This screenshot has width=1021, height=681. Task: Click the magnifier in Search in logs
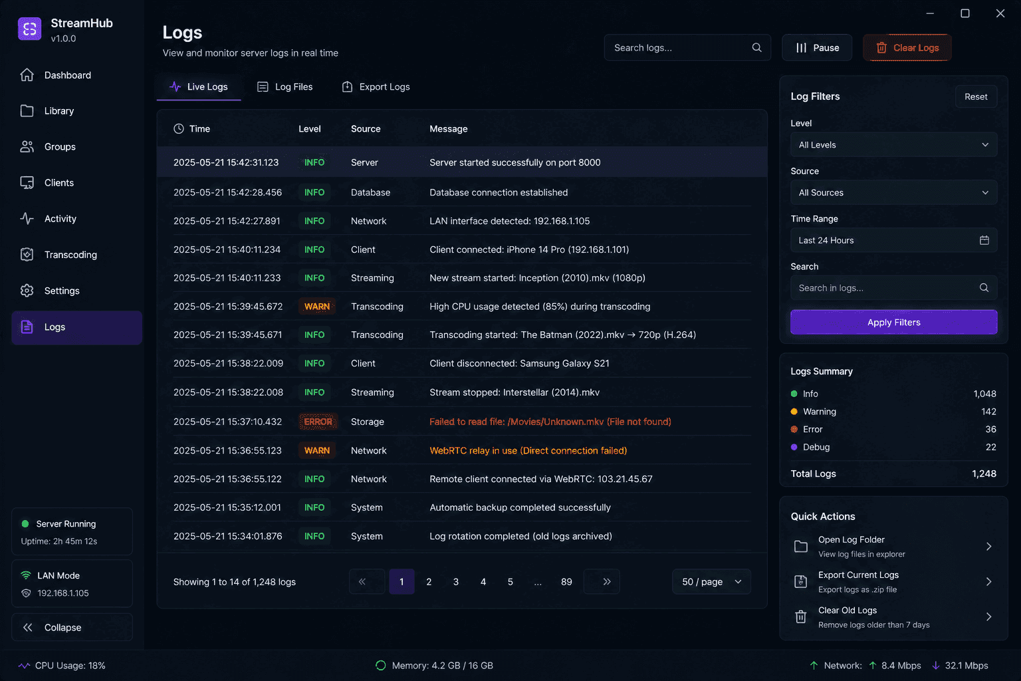[x=984, y=288]
